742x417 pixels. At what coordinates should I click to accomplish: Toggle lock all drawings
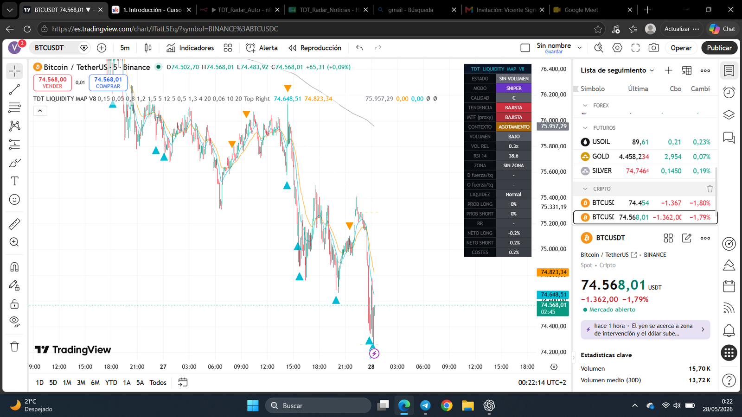coord(15,304)
